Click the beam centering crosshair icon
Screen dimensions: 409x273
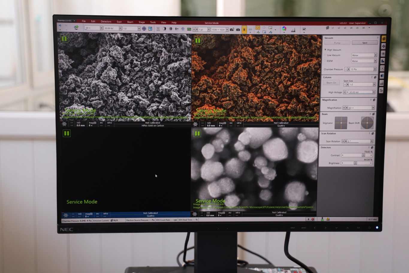[x=144, y=29]
